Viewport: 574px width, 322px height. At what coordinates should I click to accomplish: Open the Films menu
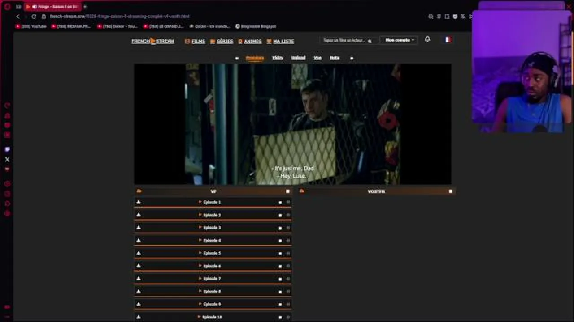click(x=195, y=41)
